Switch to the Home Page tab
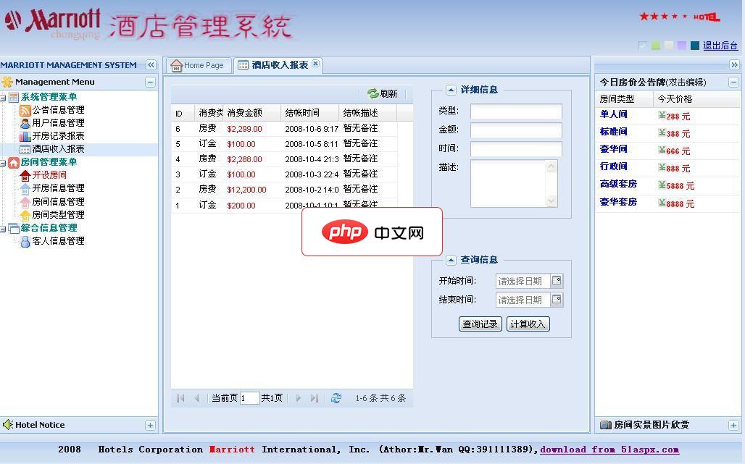 (198, 64)
